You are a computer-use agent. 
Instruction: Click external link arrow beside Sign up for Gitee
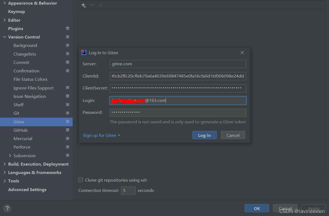(119, 135)
